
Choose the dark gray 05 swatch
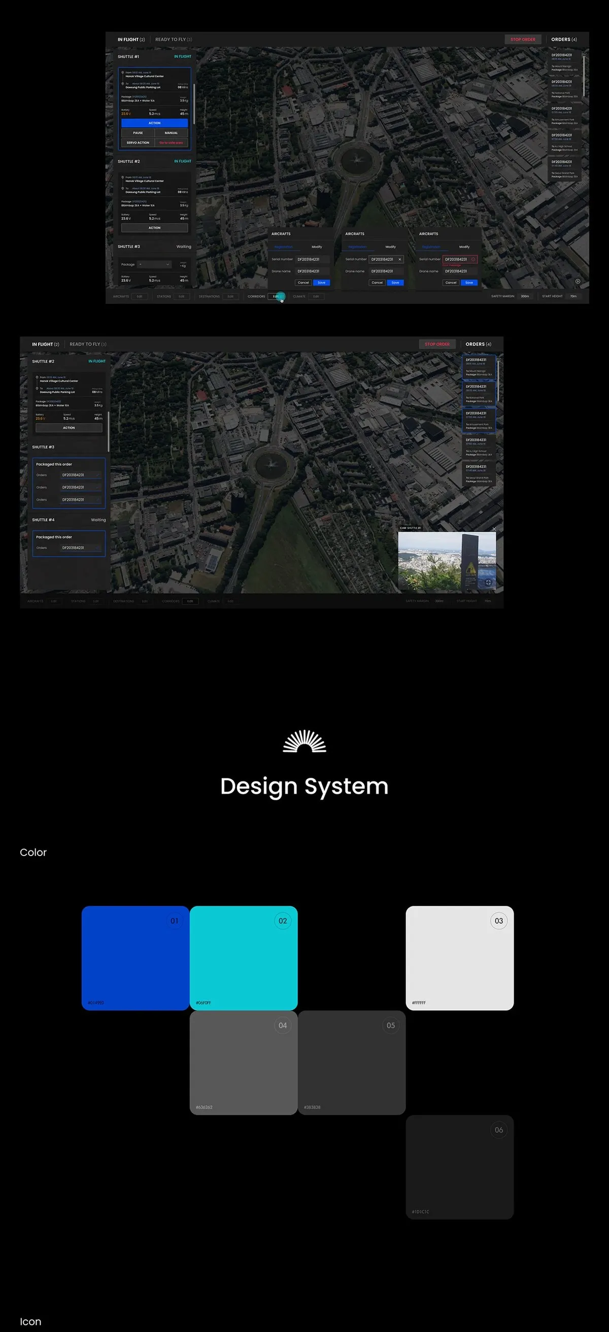pos(352,1063)
